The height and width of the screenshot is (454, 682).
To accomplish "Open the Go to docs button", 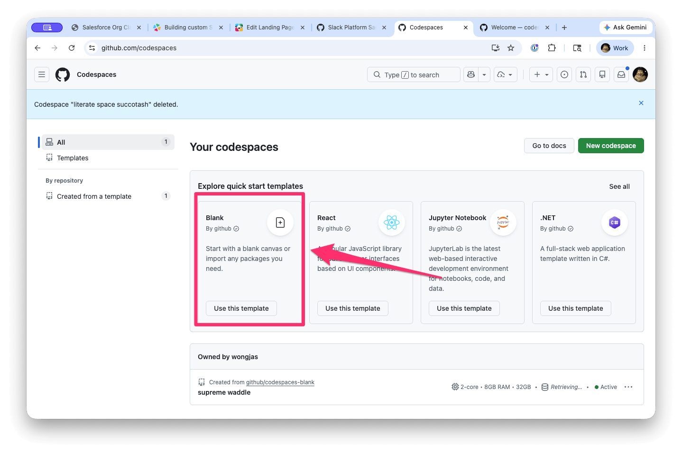I will [x=549, y=146].
